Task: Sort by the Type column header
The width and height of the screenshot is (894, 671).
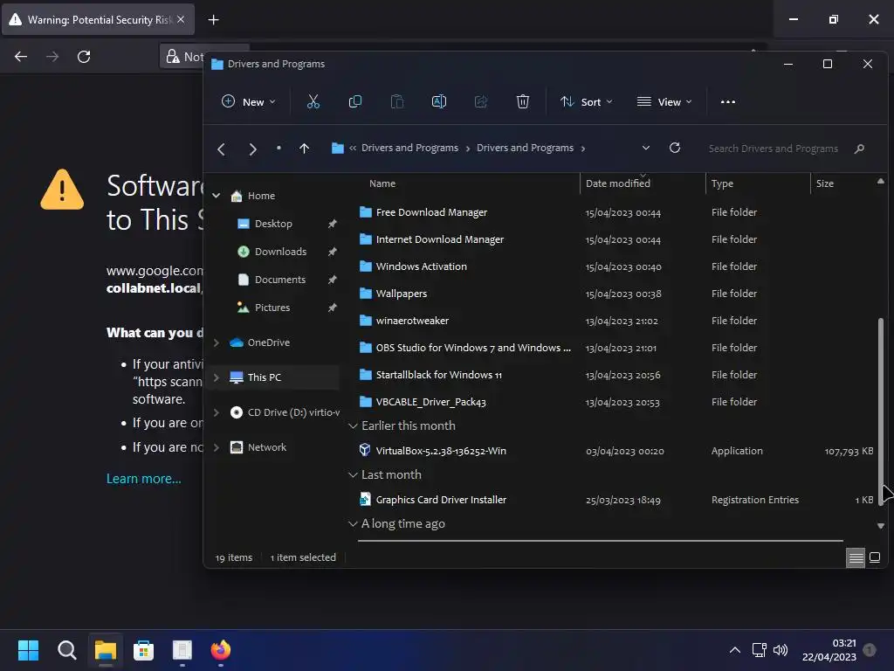Action: (722, 183)
